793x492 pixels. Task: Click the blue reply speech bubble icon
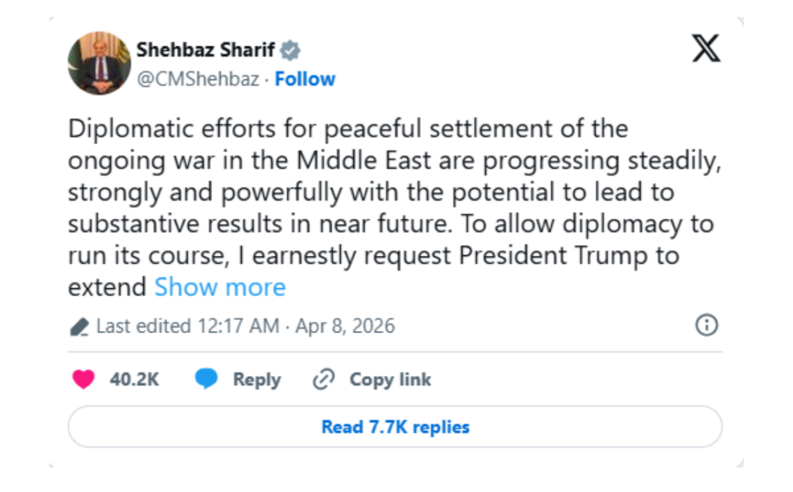point(206,380)
